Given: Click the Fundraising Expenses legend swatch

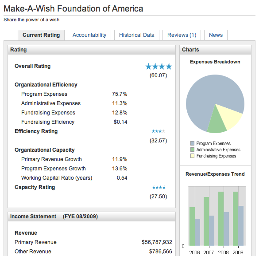Looking at the screenshot, I should click(193, 156).
